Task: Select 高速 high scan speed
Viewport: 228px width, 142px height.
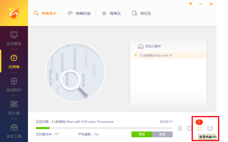Action: 162,134
